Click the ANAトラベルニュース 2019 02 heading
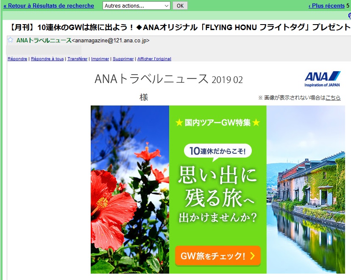The image size is (351, 280). [x=169, y=79]
